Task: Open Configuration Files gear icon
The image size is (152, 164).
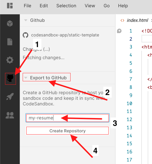Action: pos(10,60)
